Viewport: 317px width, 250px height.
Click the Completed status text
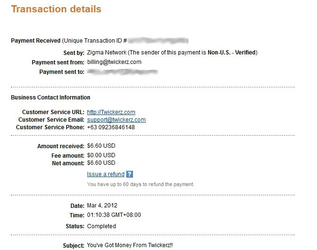coord(102,226)
